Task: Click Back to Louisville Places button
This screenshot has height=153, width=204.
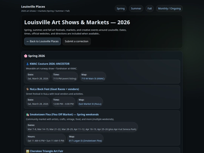Action: coord(42,42)
